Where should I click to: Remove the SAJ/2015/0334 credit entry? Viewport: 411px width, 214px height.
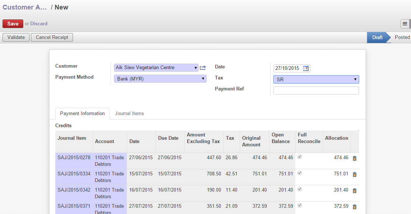click(354, 175)
